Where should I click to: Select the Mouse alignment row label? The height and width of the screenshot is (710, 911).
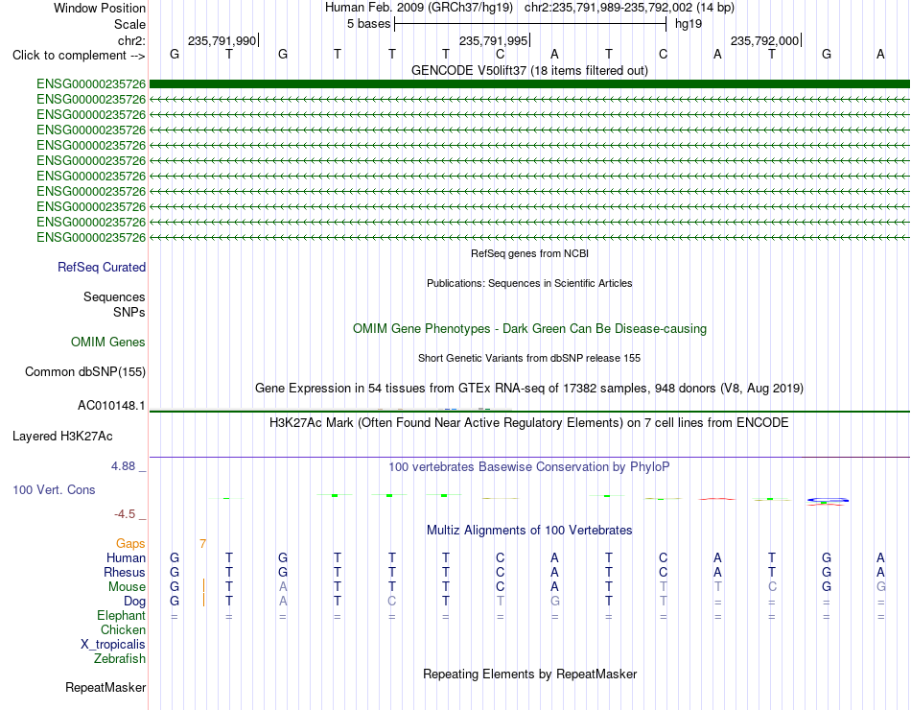point(127,587)
